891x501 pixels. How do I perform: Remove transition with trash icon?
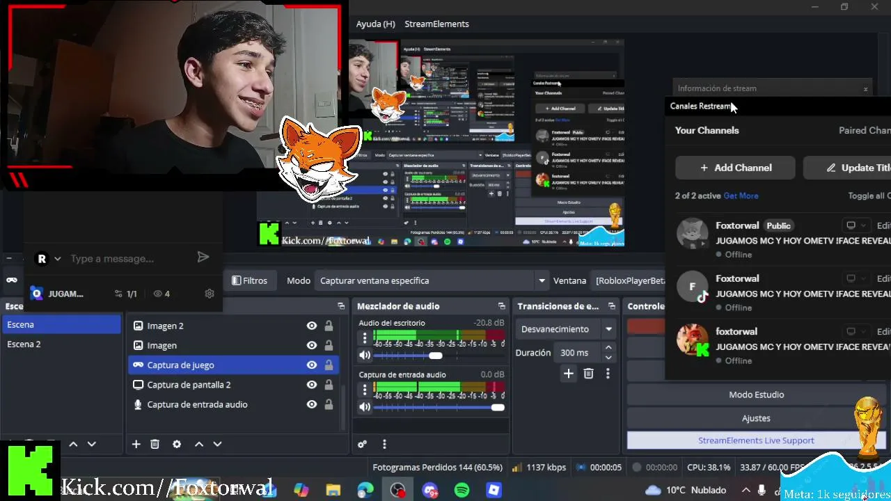click(588, 374)
